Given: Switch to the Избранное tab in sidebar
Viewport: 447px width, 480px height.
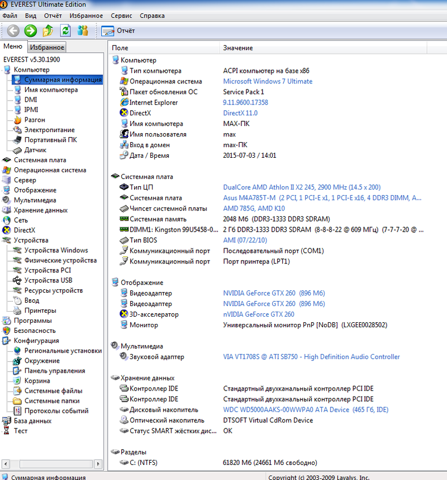Looking at the screenshot, I should click(x=47, y=47).
